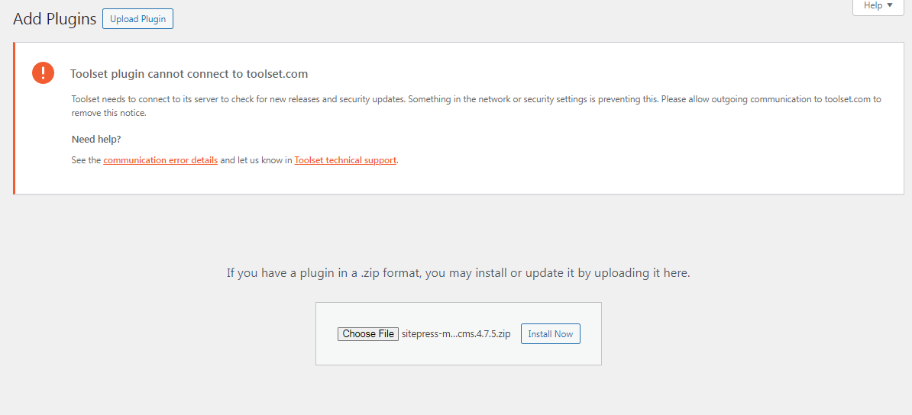Click the red left border of notice
The image size is (912, 415).
click(14, 118)
